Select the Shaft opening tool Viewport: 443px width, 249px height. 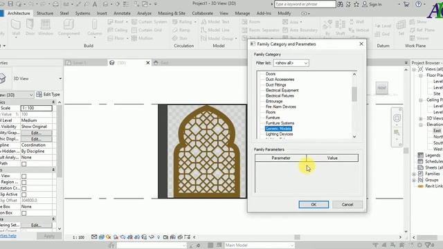[x=340, y=28]
